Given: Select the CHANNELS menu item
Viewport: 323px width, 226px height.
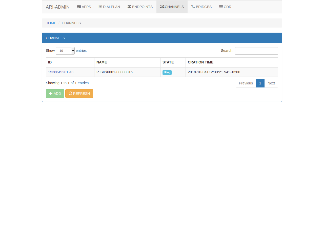Looking at the screenshot, I should click(172, 7).
